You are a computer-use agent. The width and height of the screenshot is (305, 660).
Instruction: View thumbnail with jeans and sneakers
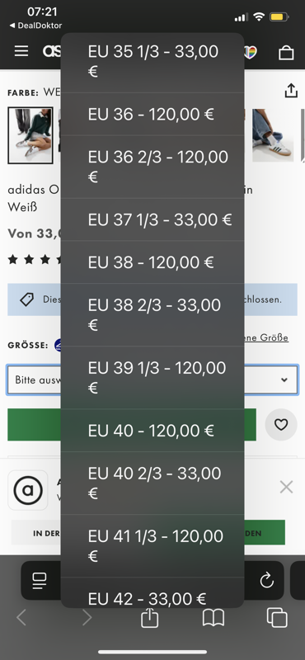click(273, 135)
